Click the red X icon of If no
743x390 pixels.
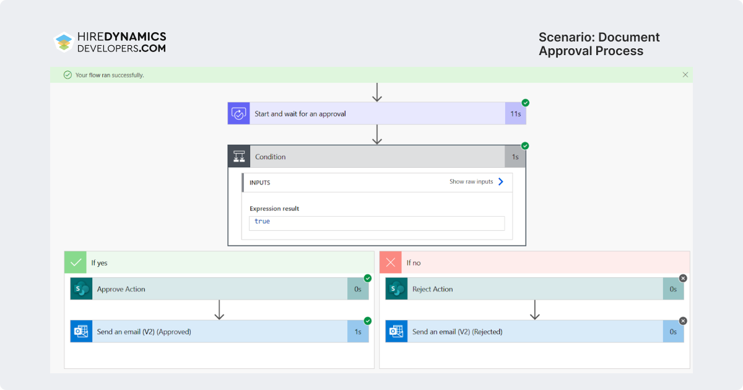click(391, 262)
